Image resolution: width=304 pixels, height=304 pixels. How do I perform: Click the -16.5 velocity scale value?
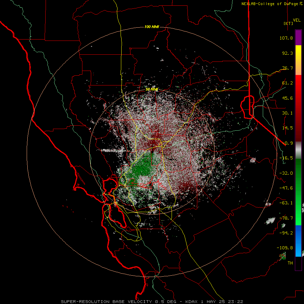click(286, 158)
